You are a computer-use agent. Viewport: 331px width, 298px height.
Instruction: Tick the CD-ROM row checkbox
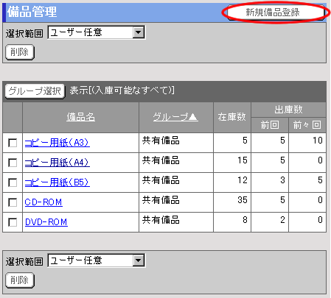click(13, 202)
